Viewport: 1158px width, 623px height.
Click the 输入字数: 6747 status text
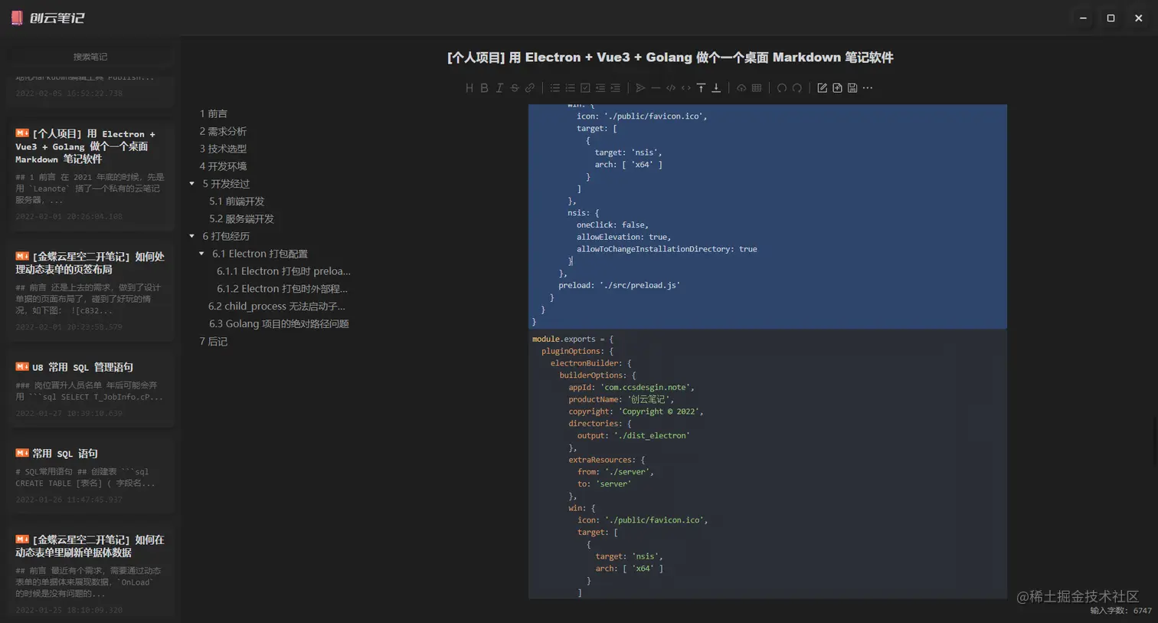[1120, 611]
